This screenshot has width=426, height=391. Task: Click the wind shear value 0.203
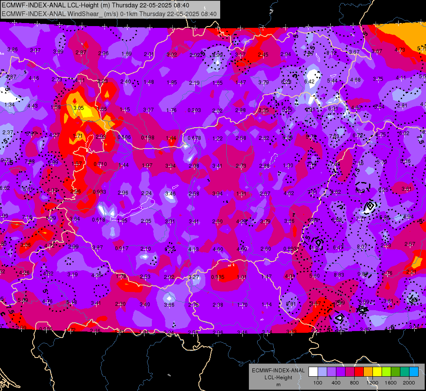pos(194,110)
